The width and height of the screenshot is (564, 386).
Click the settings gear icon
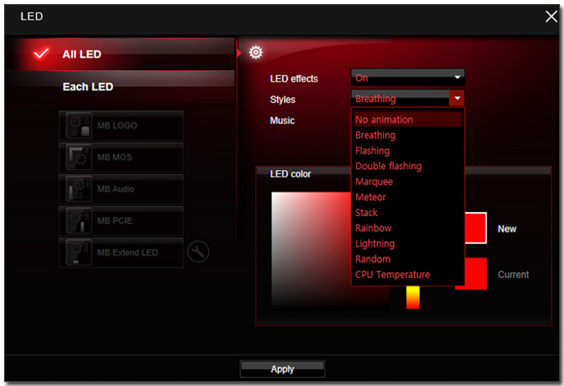255,52
